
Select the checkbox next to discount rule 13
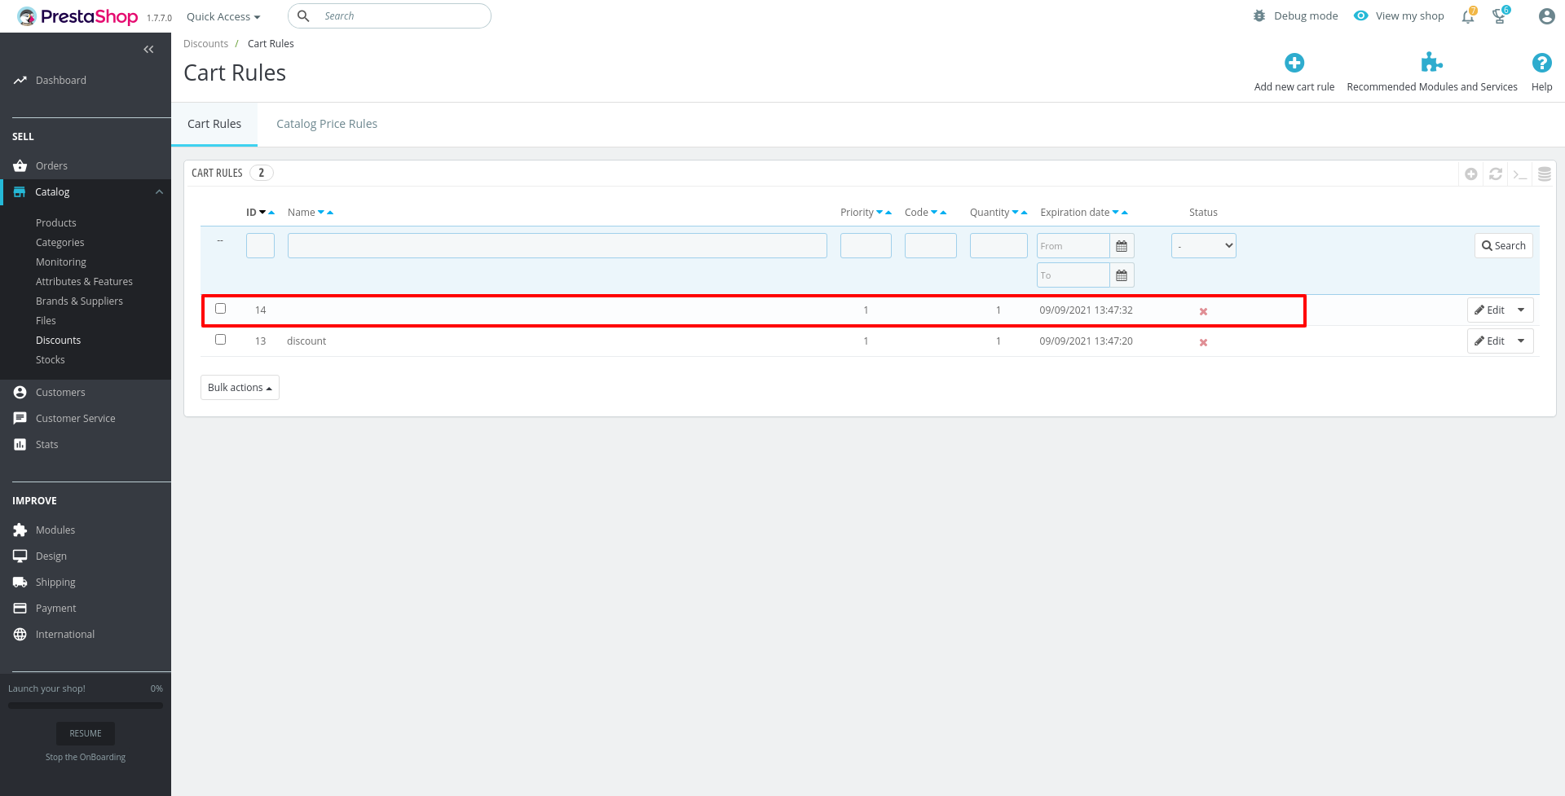pos(220,339)
